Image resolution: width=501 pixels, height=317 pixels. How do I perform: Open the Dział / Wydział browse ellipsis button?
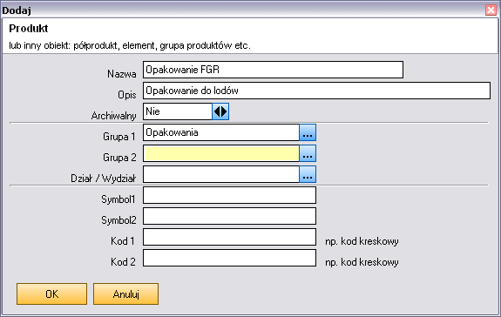[x=308, y=174]
